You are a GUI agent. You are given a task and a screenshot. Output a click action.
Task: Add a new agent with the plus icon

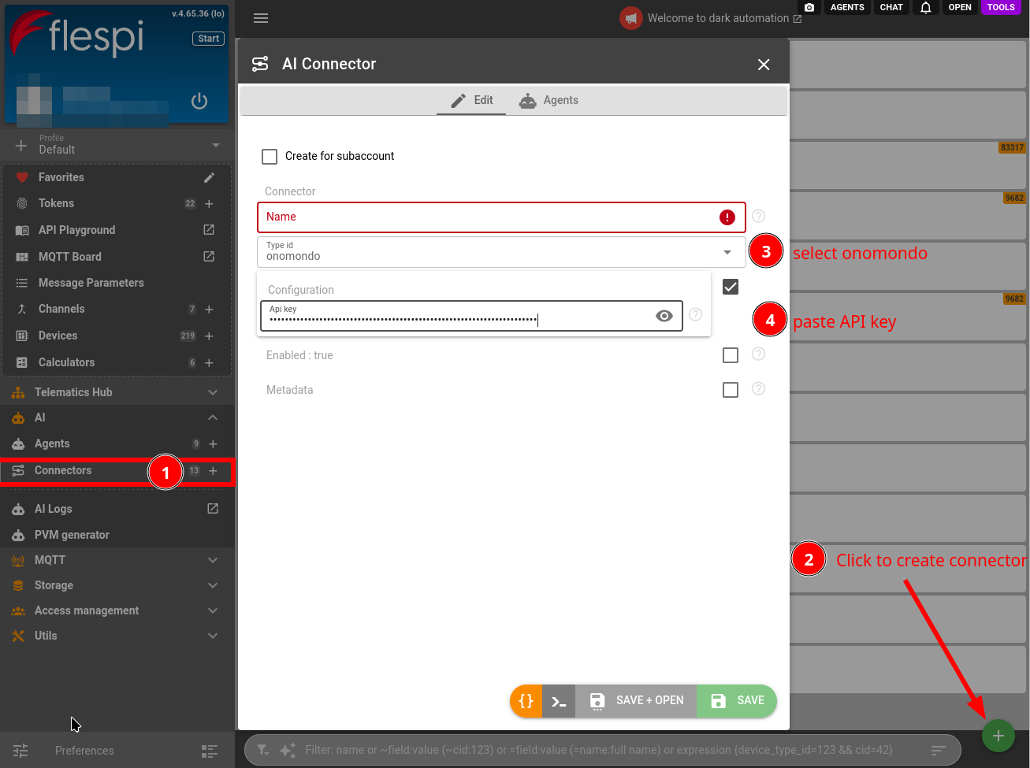[x=213, y=444]
